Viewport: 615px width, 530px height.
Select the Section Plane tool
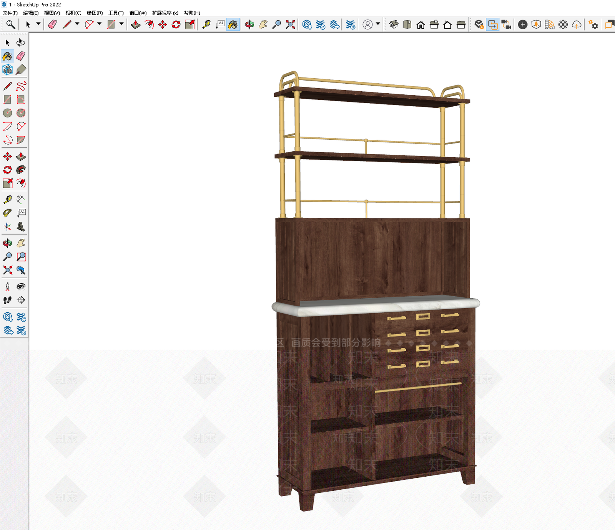(x=21, y=300)
